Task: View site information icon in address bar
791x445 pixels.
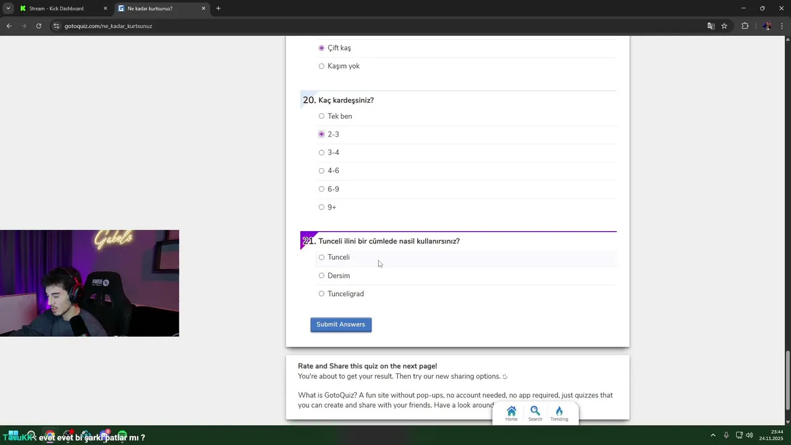Action: point(56,26)
